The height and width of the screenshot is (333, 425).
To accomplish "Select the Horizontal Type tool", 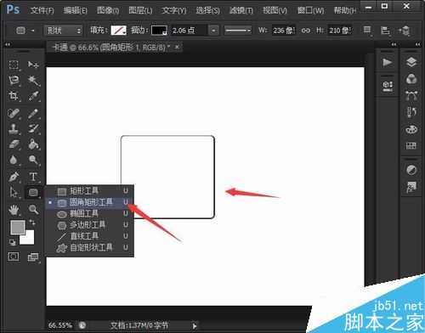I will click(33, 177).
